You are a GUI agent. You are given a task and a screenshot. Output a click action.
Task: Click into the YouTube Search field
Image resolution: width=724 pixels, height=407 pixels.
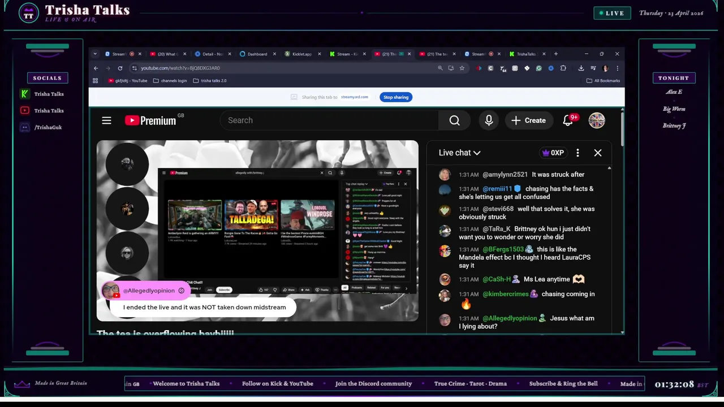click(328, 120)
